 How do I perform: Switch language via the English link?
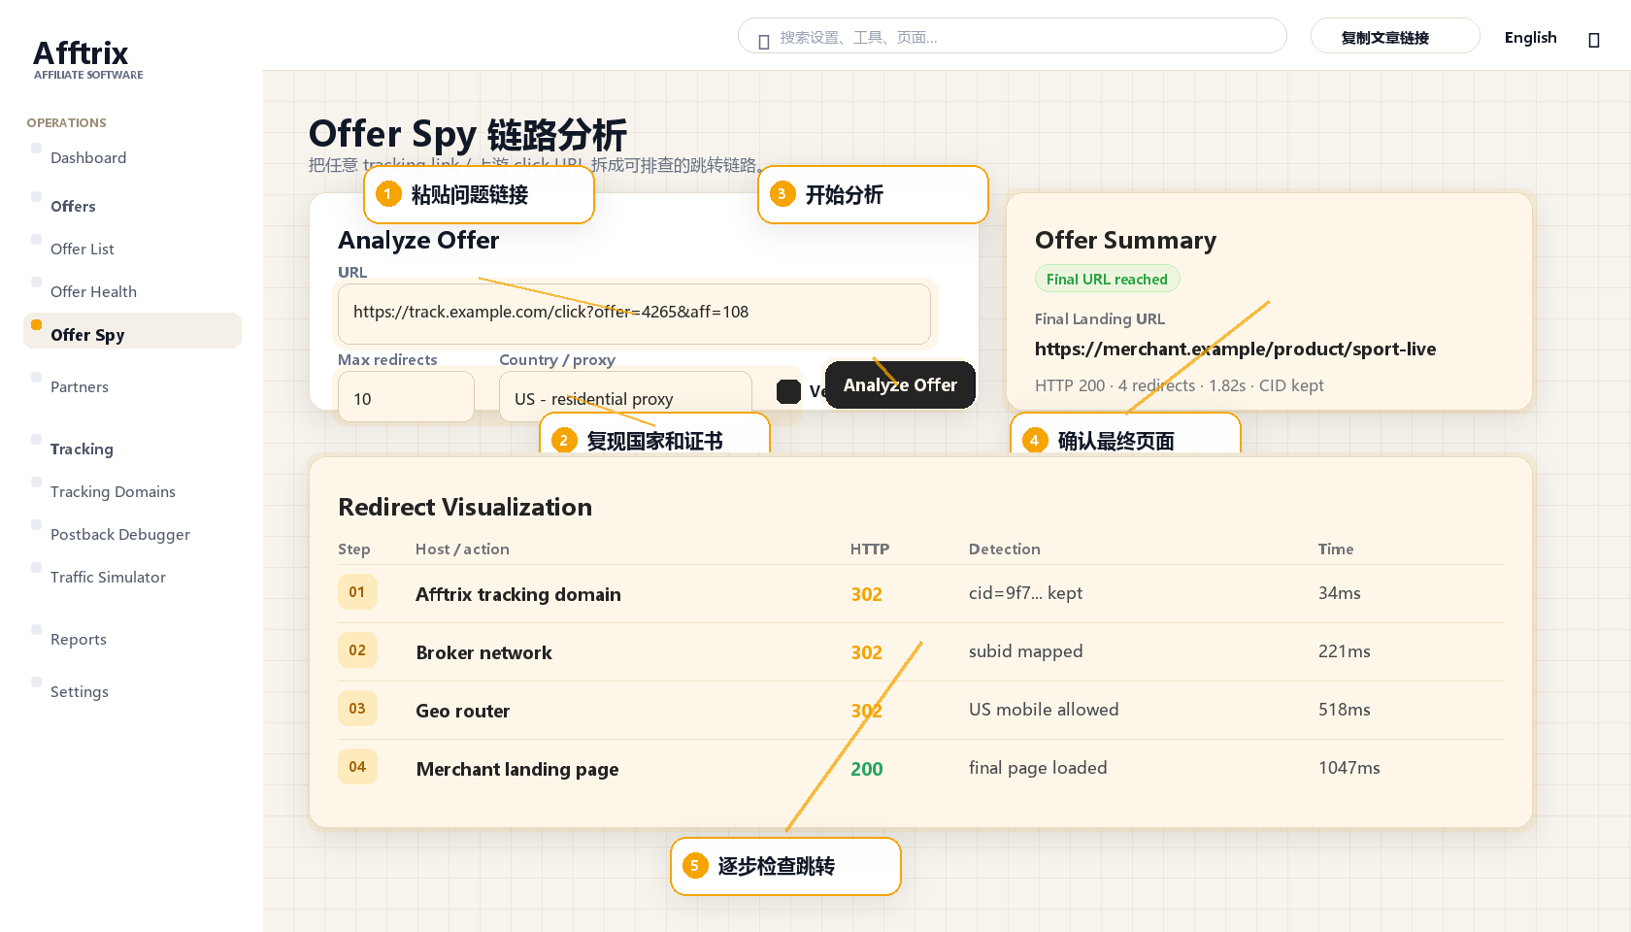tap(1530, 37)
